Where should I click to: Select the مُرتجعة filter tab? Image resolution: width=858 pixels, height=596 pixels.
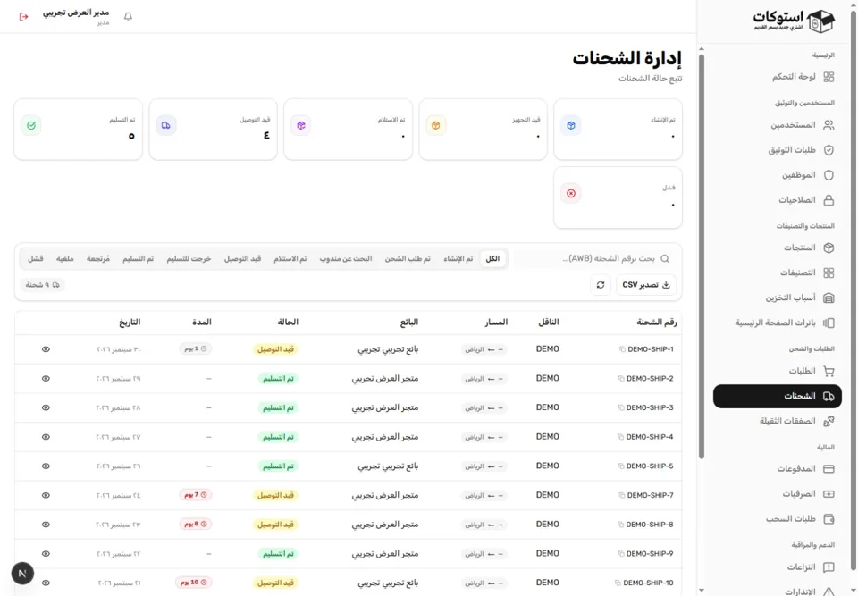pyautogui.click(x=98, y=259)
